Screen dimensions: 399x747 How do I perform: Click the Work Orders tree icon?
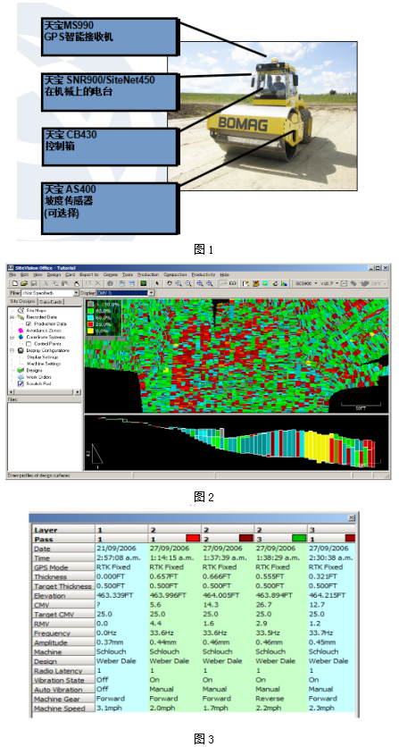[x=21, y=377]
